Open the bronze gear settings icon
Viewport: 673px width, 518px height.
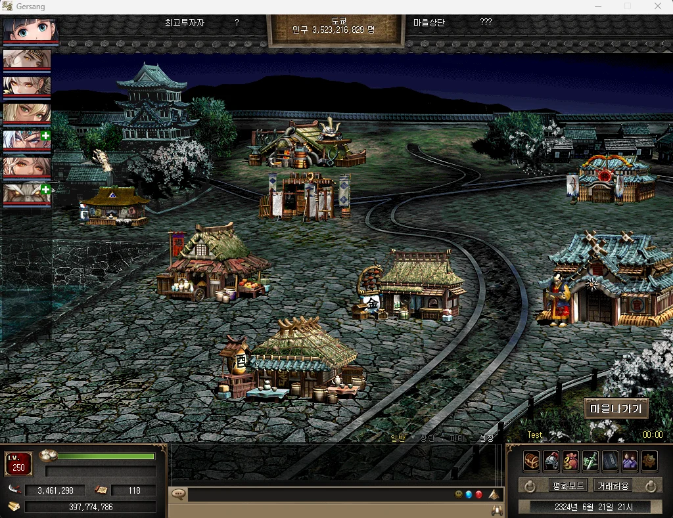(649, 461)
